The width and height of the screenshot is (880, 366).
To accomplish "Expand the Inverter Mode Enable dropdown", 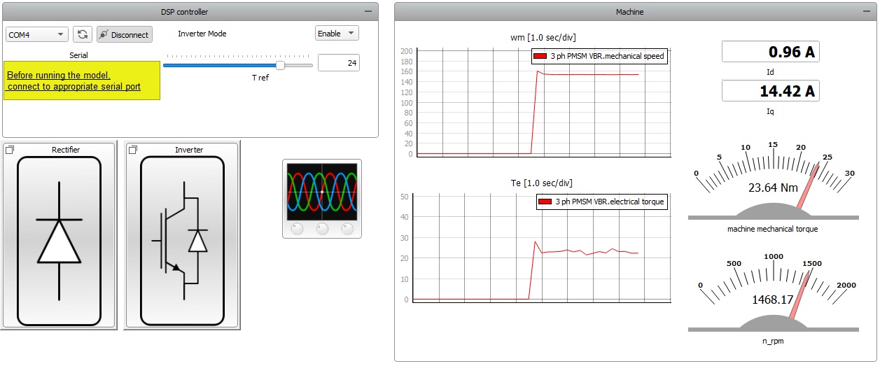I will [x=337, y=34].
